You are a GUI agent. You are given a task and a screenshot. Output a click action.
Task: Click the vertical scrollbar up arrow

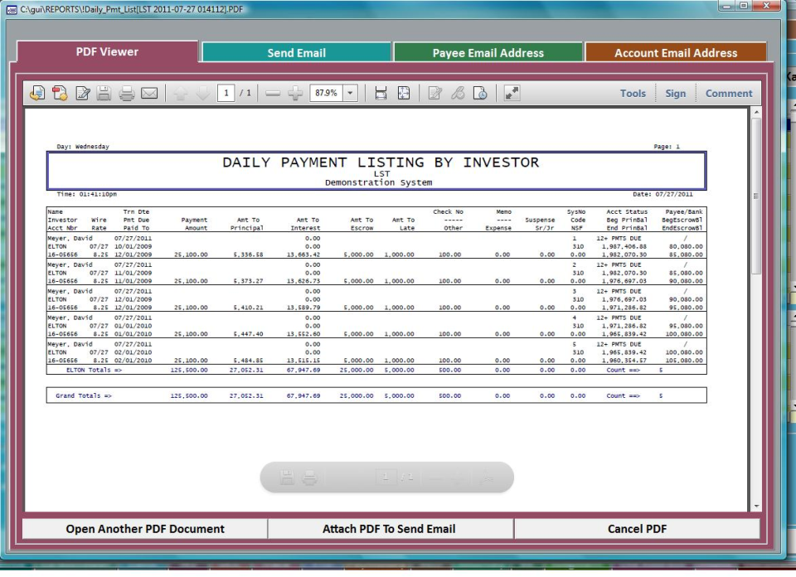[756, 112]
